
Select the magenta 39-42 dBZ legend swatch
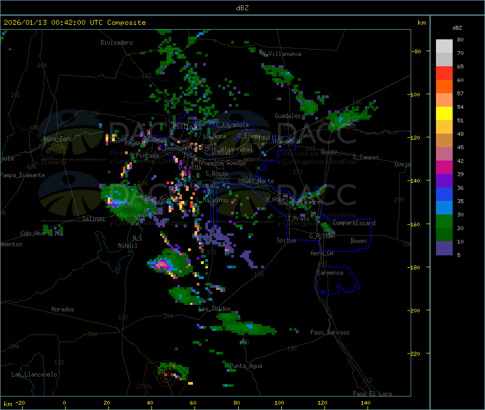[444, 167]
